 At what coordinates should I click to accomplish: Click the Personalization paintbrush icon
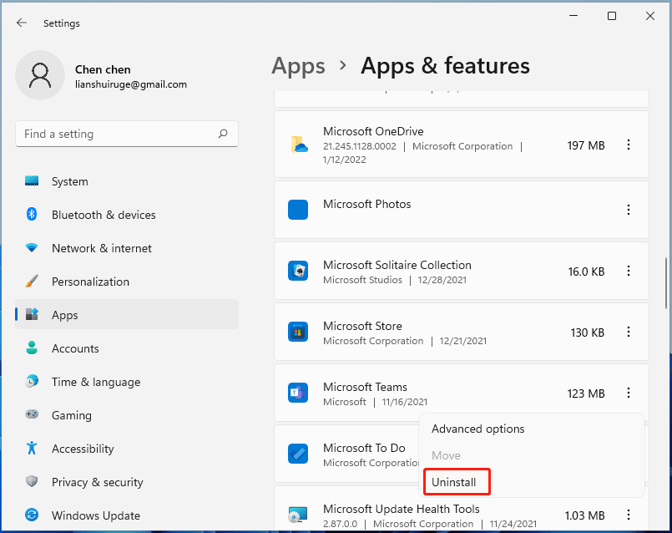click(32, 282)
